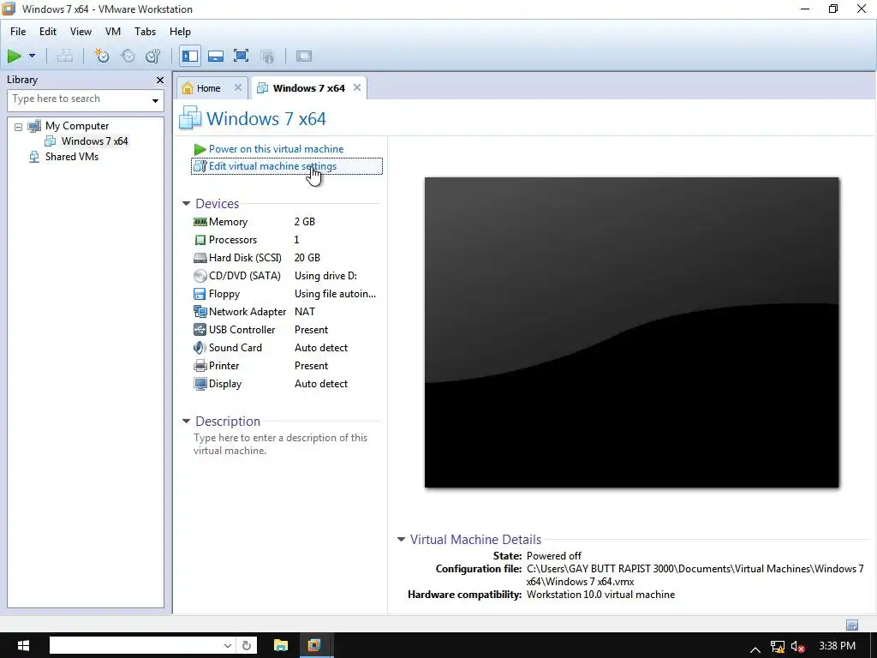
Task: Click the '2 GB' memory value
Action: tap(305, 222)
